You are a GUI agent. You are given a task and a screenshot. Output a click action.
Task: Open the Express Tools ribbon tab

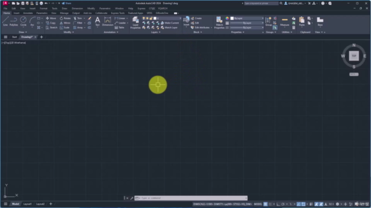118,13
